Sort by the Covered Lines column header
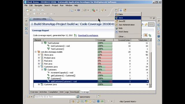Image resolution: width=185 pixels, height=104 pixels. coord(122,40)
